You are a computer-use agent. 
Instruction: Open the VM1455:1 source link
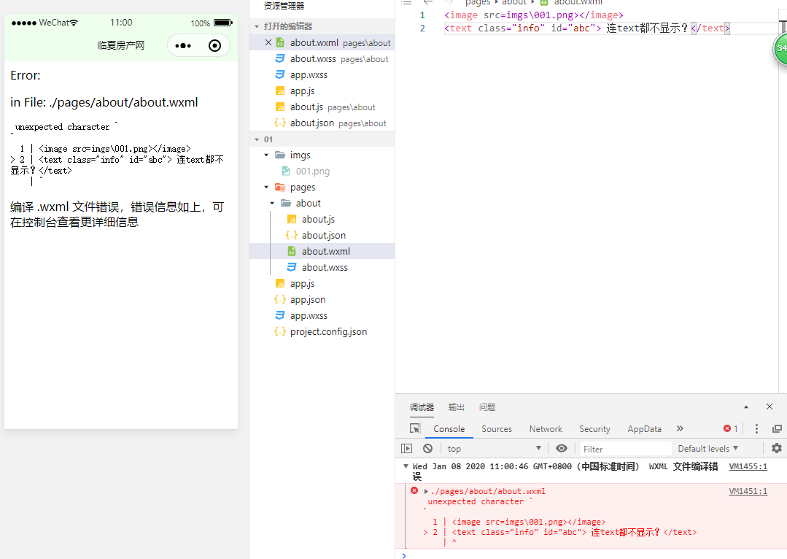click(x=748, y=466)
